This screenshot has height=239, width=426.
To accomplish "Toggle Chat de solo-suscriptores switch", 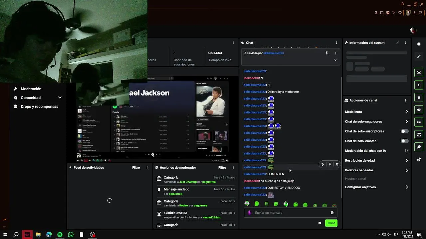I will tap(404, 131).
